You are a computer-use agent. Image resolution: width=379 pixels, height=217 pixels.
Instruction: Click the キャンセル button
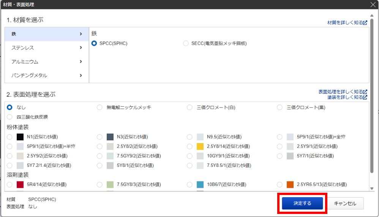click(345, 203)
